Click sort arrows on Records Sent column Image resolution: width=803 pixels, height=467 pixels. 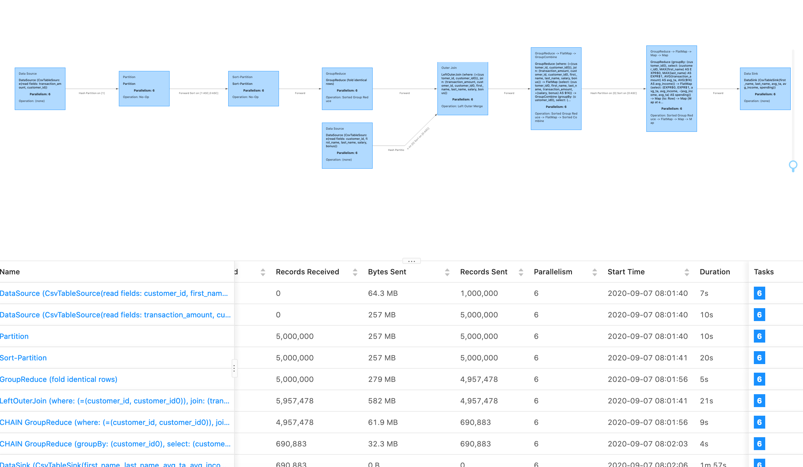point(521,272)
